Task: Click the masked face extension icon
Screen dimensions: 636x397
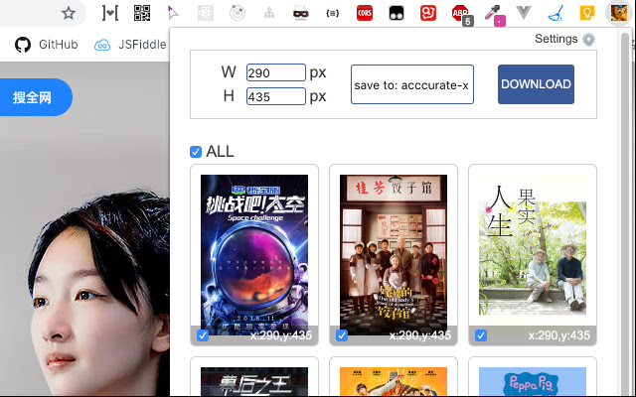Action: [x=300, y=13]
